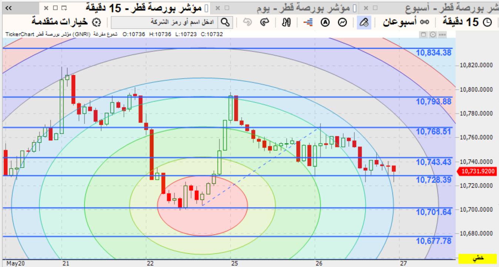Click the chart pane settings gear icon
This screenshot has height=267, width=499.
433,34
